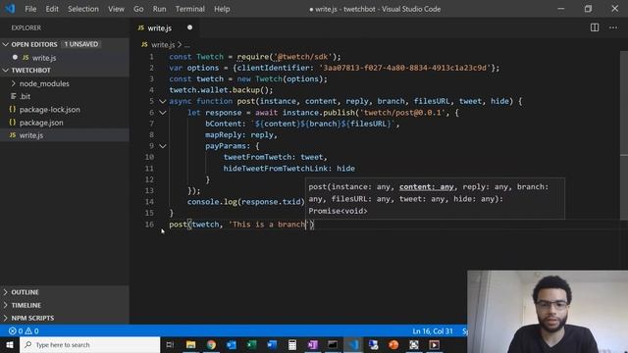Open Task View on the taskbar

[170, 344]
